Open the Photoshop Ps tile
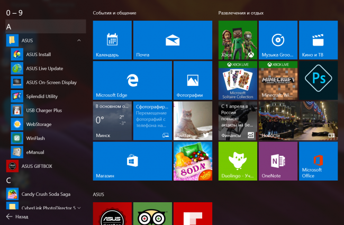This screenshot has width=344, height=225. pos(318,80)
